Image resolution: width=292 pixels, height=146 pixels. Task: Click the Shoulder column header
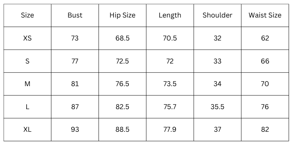point(217,15)
